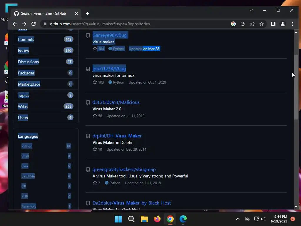Filter by Python language

coord(46,146)
